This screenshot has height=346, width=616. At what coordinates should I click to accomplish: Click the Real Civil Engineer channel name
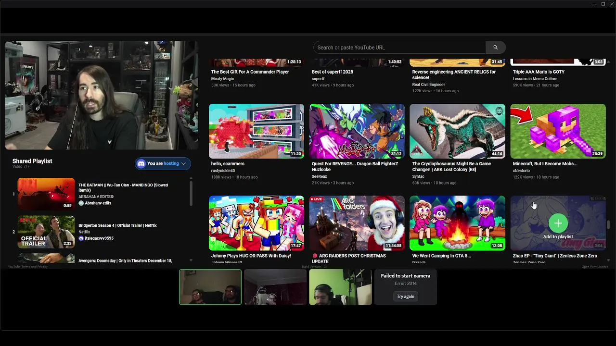pos(428,85)
